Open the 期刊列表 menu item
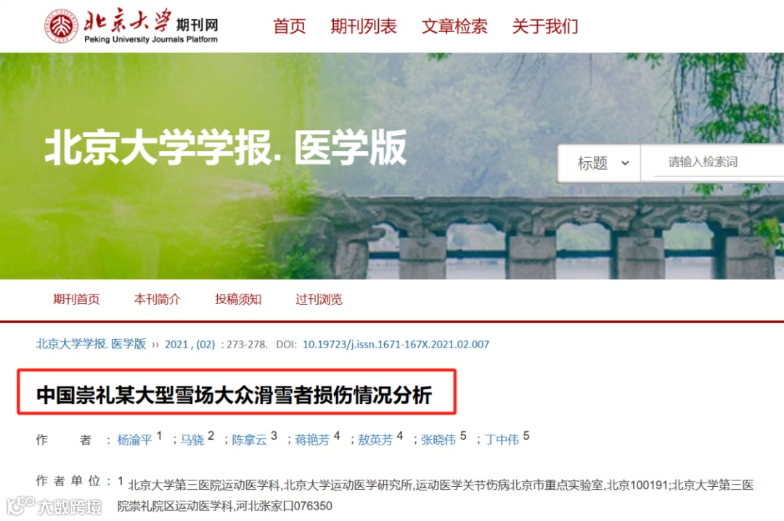The height and width of the screenshot is (521, 784). click(364, 26)
